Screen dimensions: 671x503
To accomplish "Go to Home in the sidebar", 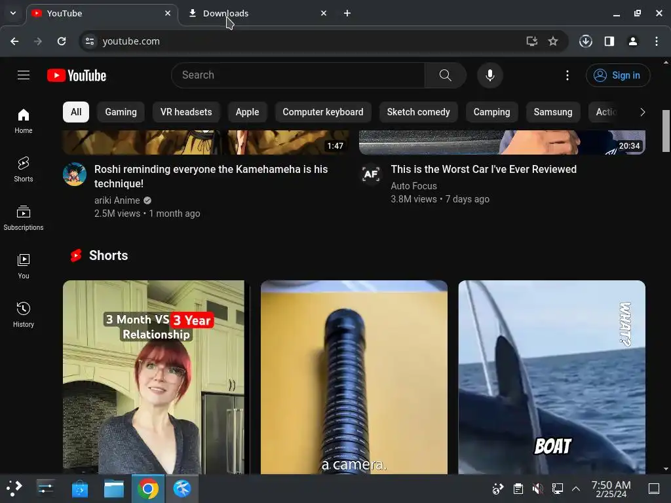I will click(x=24, y=121).
